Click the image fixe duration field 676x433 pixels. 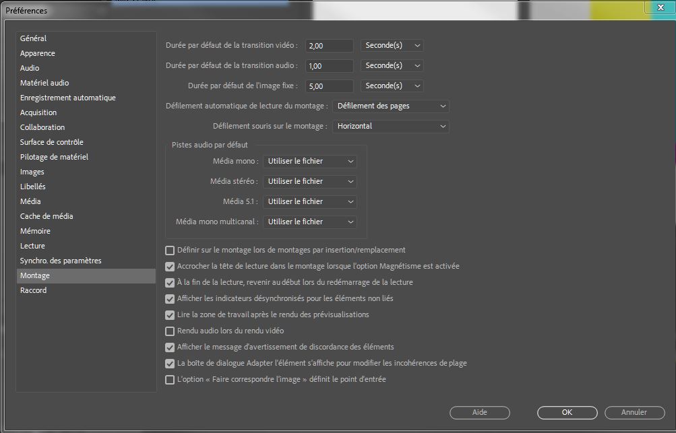pyautogui.click(x=330, y=86)
